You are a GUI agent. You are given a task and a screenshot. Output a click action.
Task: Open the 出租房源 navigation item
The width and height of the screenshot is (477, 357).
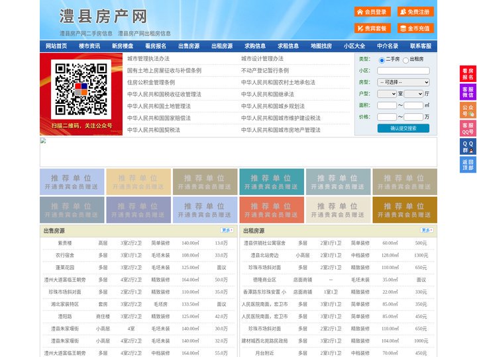tap(222, 46)
